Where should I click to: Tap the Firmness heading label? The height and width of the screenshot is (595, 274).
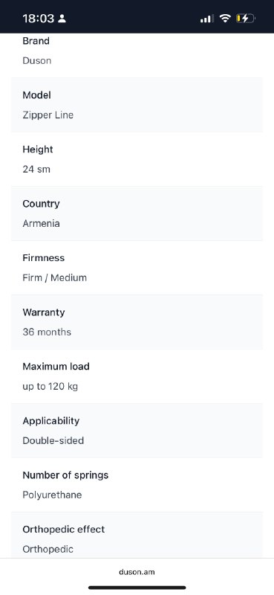(44, 258)
